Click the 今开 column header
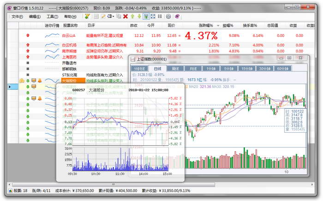Viewport: 323px width, 201px height. coord(150,25)
